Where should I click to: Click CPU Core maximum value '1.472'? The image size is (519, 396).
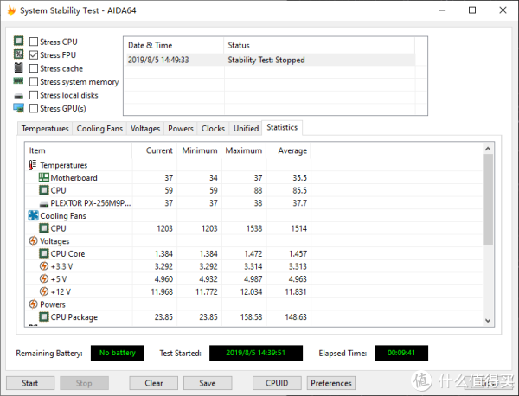tap(253, 253)
